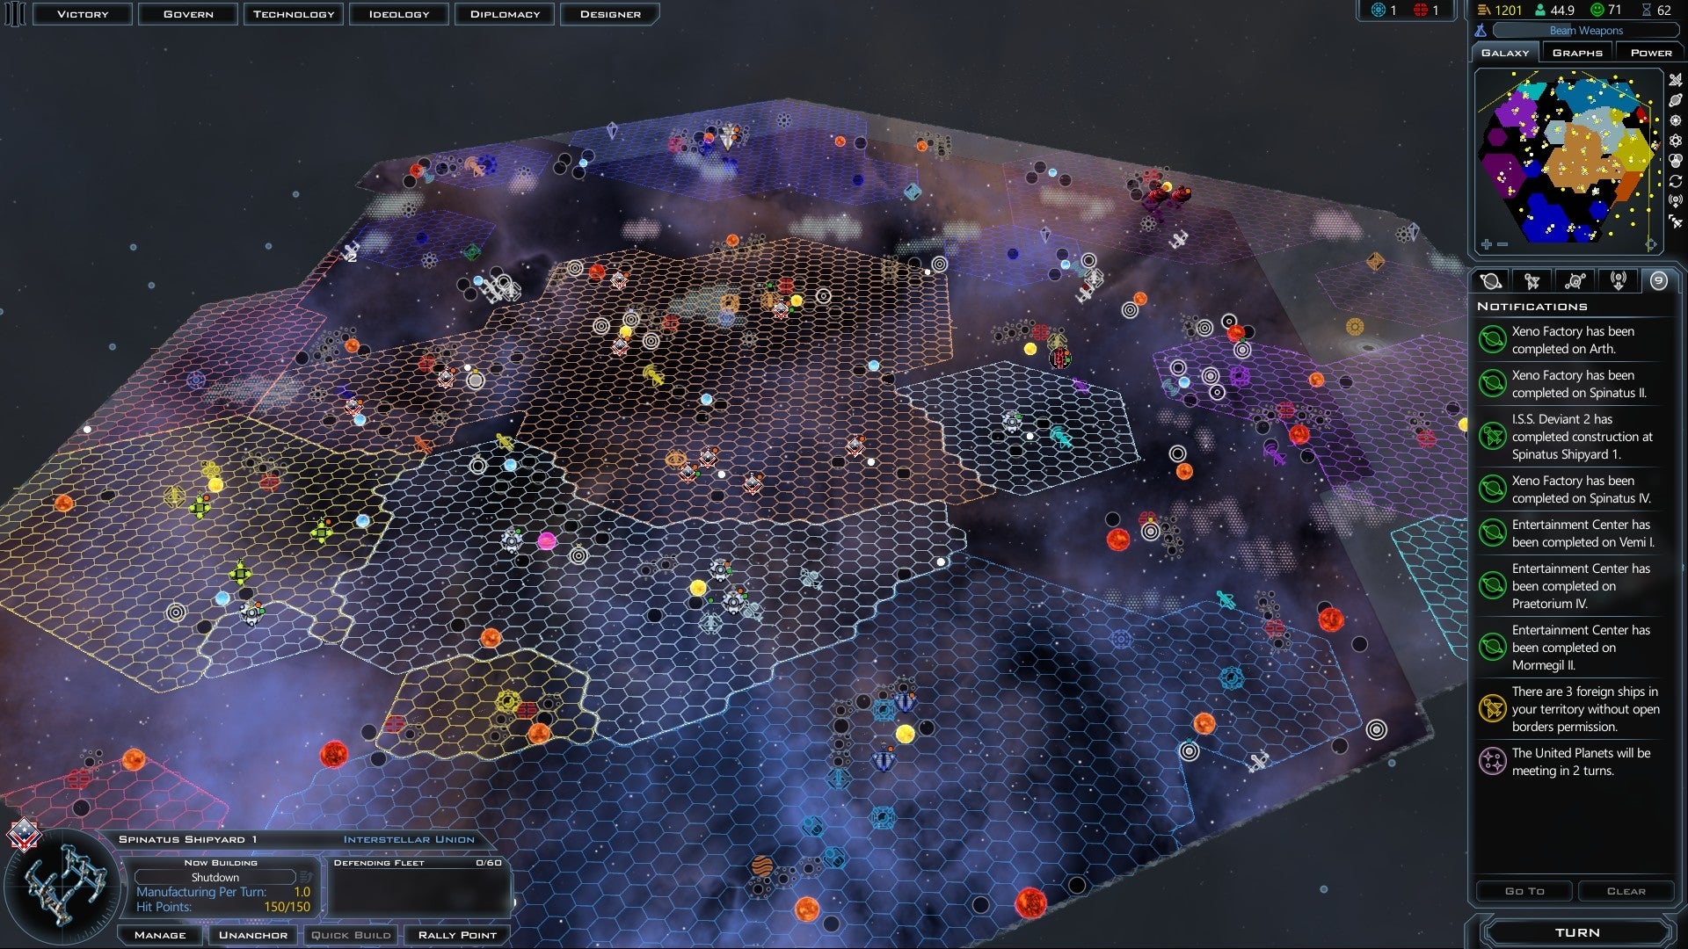Click the foreign ships warning notification icon
The width and height of the screenshot is (1688, 949).
1493,708
